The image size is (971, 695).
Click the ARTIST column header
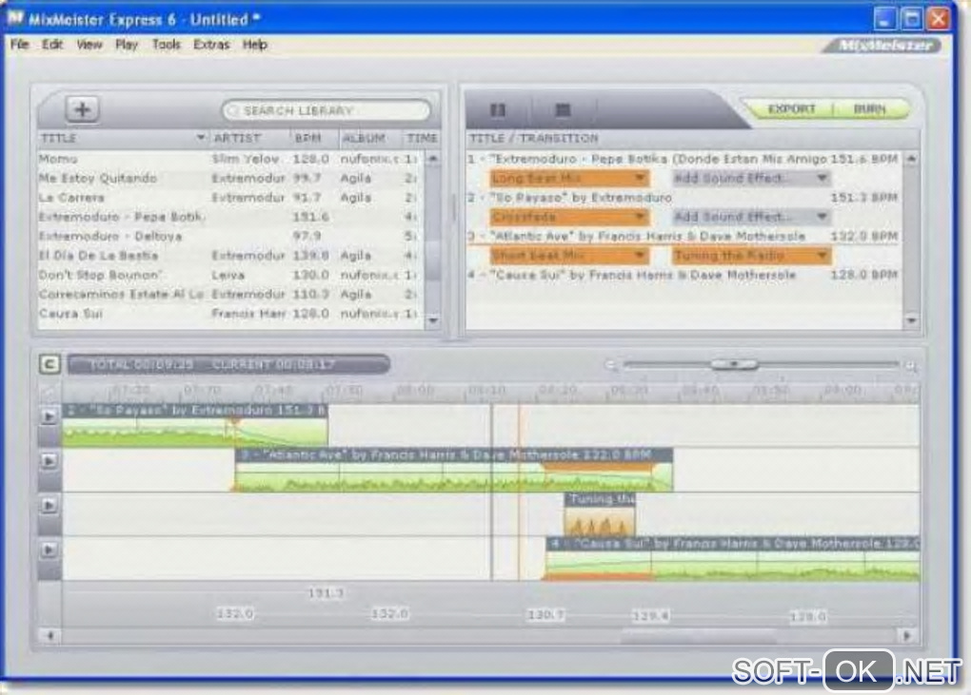pos(249,138)
